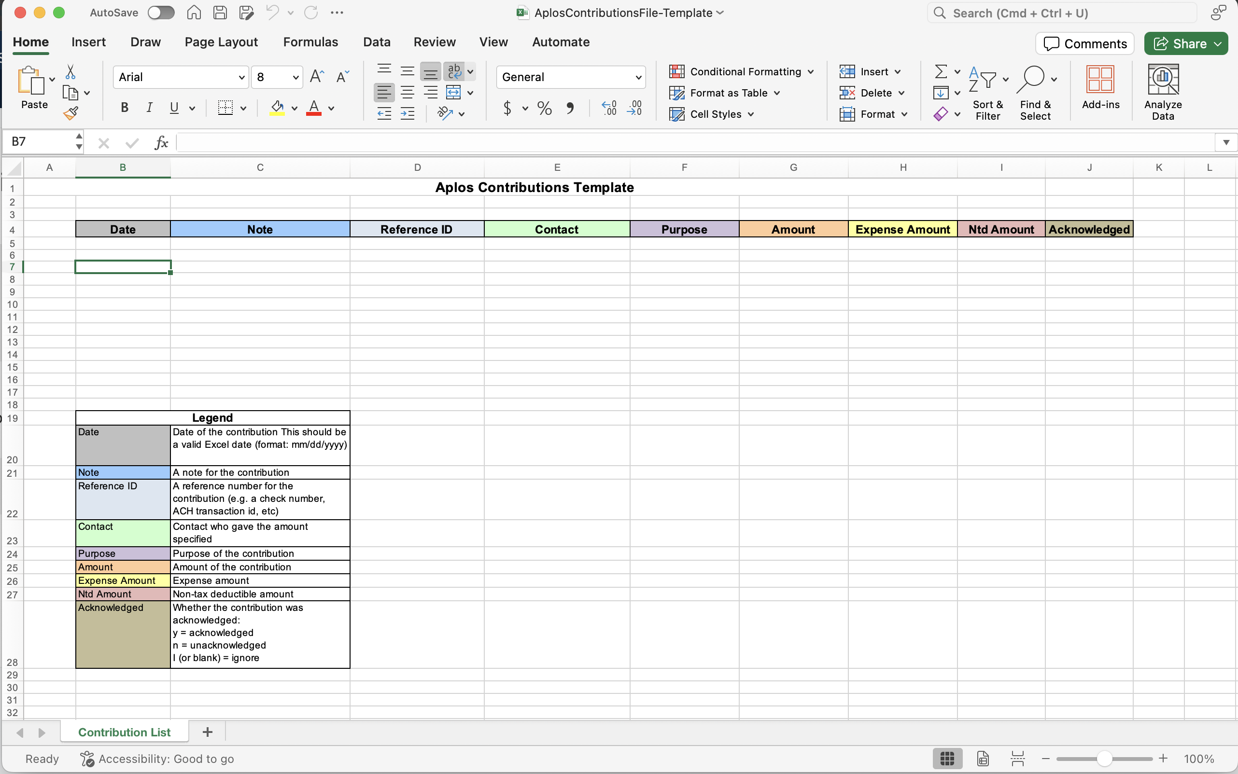Toggle the AutoSave switch

[161, 13]
